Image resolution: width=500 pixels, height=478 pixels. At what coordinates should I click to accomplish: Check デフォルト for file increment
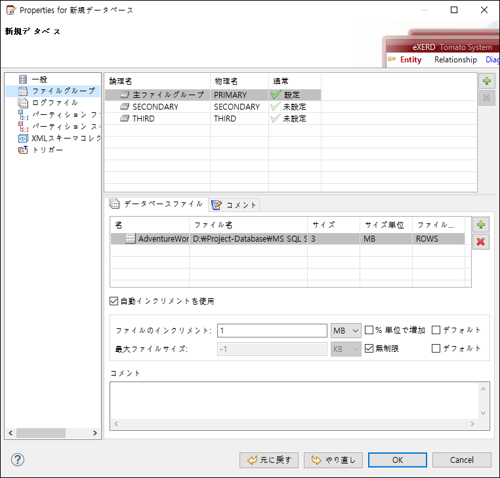436,330
